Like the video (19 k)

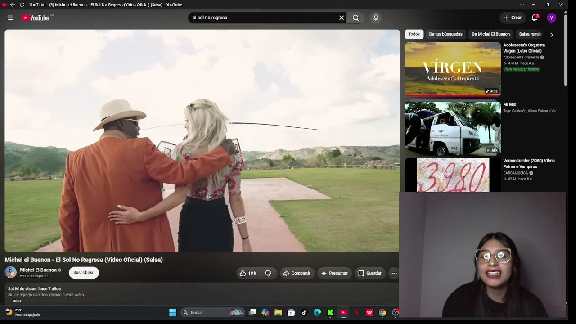(248, 273)
